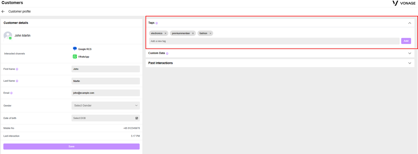The width and height of the screenshot is (418, 154).
Task: Focus the Add a new tag field
Action: [x=274, y=41]
